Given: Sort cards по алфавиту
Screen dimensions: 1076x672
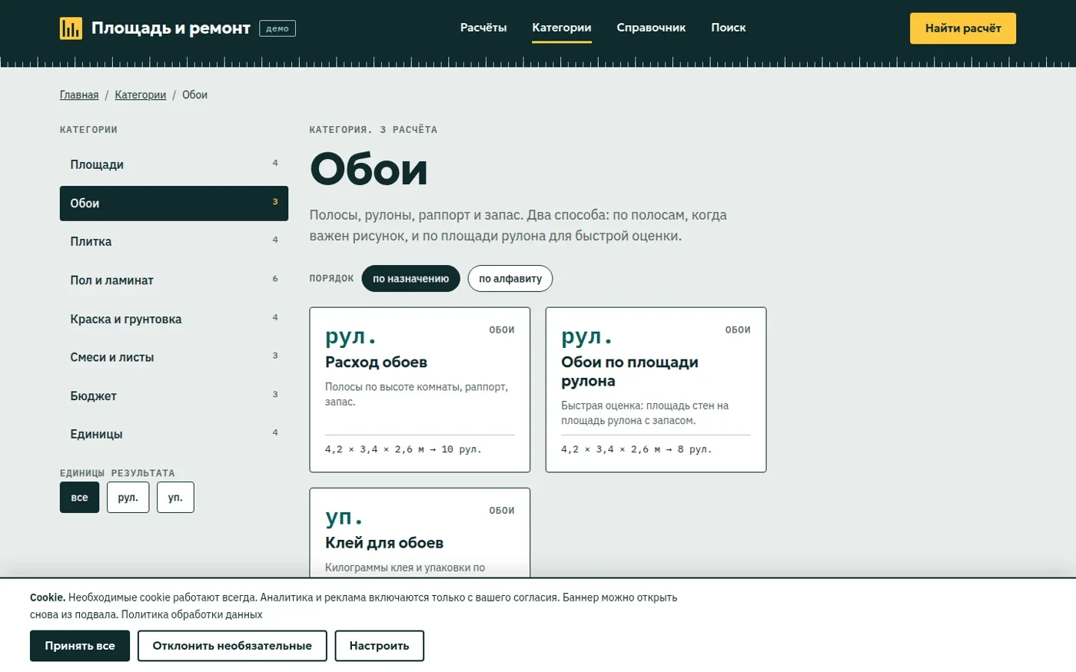Looking at the screenshot, I should [x=510, y=279].
